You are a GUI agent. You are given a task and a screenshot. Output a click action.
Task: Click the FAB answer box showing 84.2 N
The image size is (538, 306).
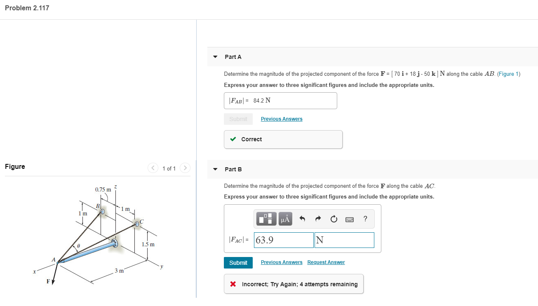tap(280, 100)
